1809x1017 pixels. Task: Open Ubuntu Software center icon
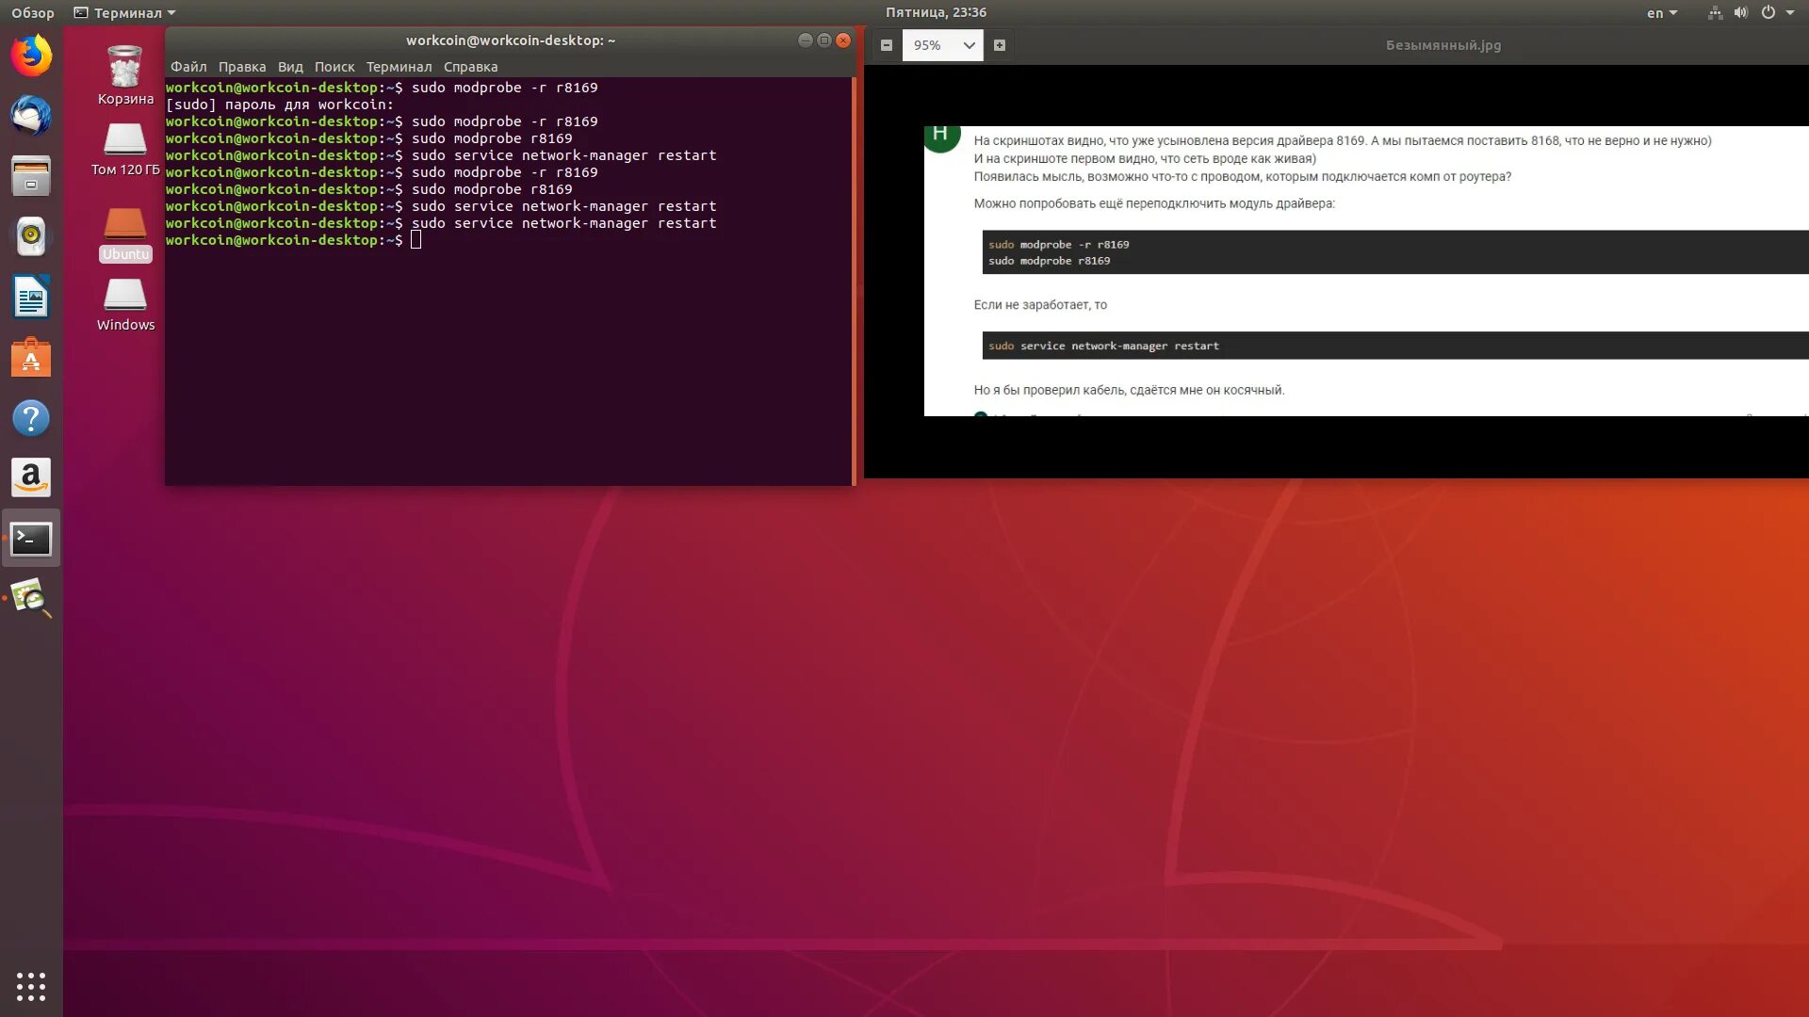pos(31,358)
